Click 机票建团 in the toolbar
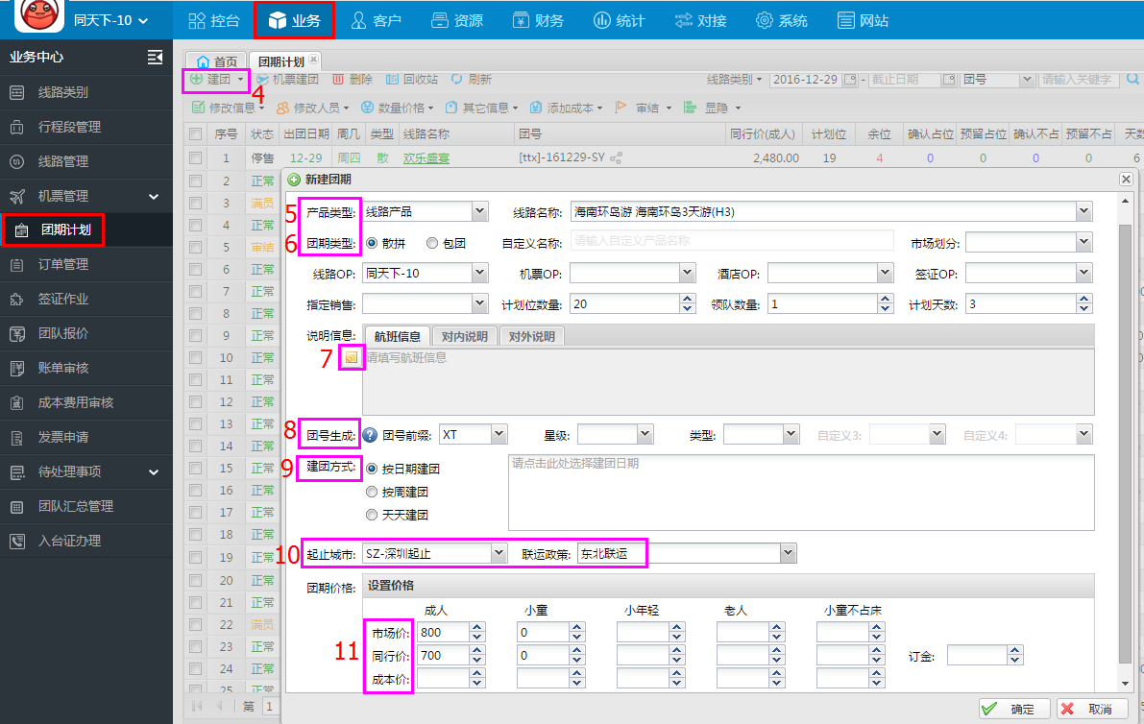Screen dimensions: 1144x724 [x=287, y=80]
